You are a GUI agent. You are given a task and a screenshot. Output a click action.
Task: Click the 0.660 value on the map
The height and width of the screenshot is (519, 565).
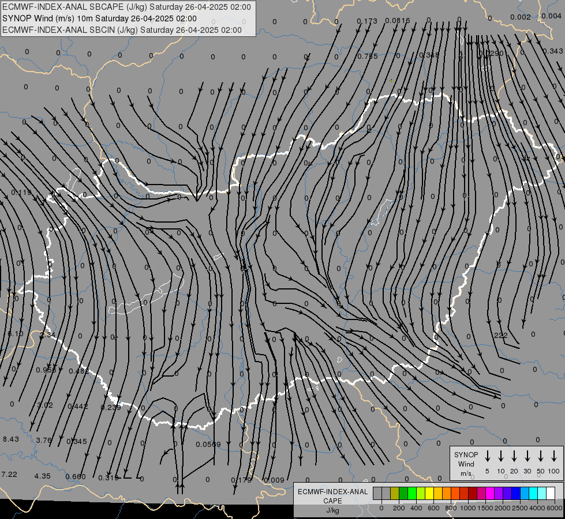pos(76,477)
